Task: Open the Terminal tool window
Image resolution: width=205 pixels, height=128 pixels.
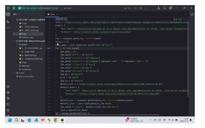Action: pyautogui.click(x=8, y=104)
